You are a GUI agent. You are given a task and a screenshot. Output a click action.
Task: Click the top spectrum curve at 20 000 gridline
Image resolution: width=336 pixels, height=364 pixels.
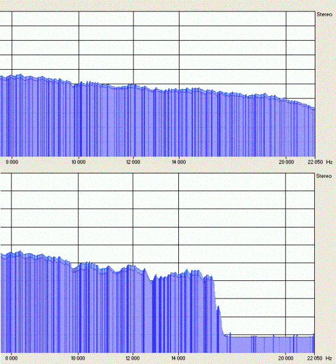286,100
